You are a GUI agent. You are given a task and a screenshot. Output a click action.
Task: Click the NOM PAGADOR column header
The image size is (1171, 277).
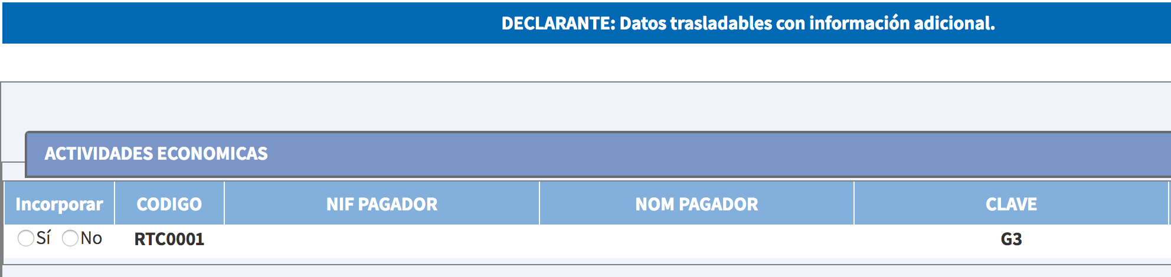click(696, 204)
